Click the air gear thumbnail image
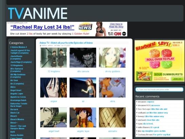Image resolution: width=185 pixels, height=139 pixels. click(x=53, y=87)
